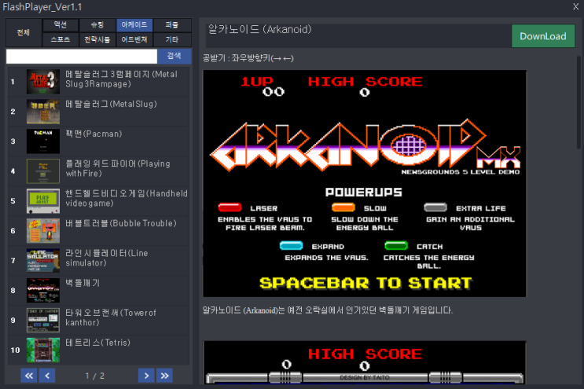
Task: Select 타워오브캔써 list title
Action: coord(111,317)
